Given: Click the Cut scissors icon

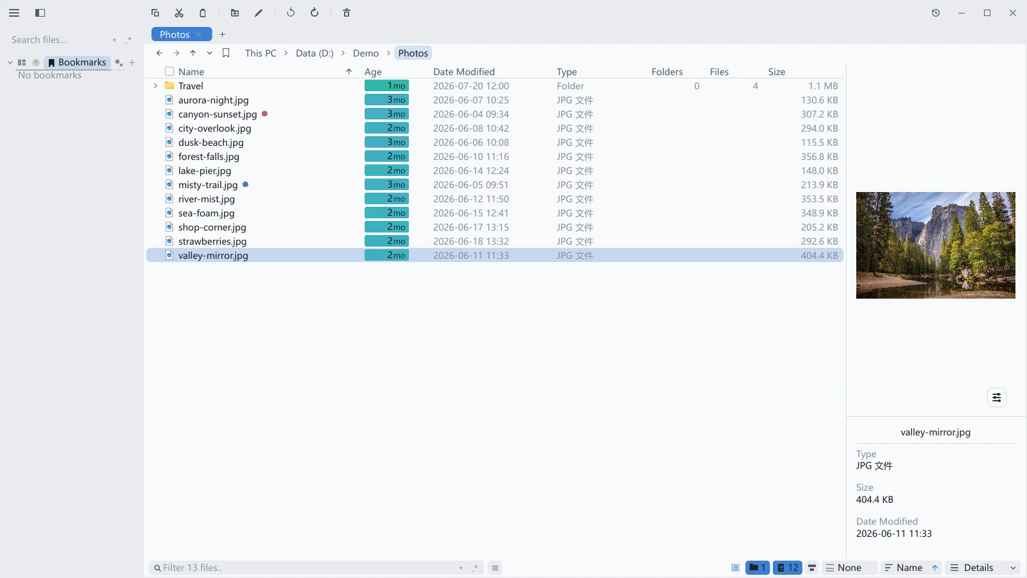Looking at the screenshot, I should pos(179,13).
